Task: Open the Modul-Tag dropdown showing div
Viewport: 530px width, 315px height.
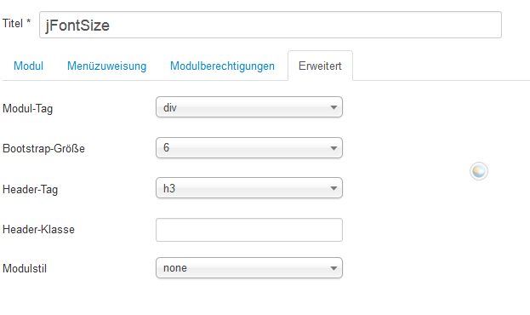Action: (x=249, y=107)
